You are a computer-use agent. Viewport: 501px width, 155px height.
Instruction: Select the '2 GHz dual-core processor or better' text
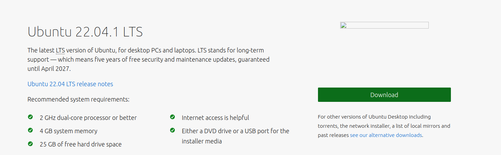click(x=88, y=118)
